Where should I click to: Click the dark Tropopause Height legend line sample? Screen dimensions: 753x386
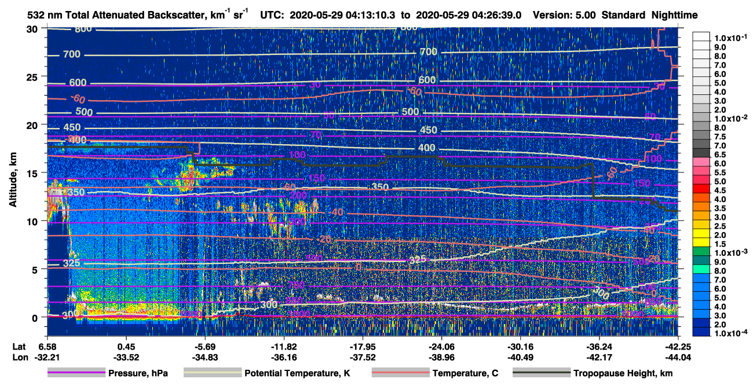pyautogui.click(x=540, y=373)
